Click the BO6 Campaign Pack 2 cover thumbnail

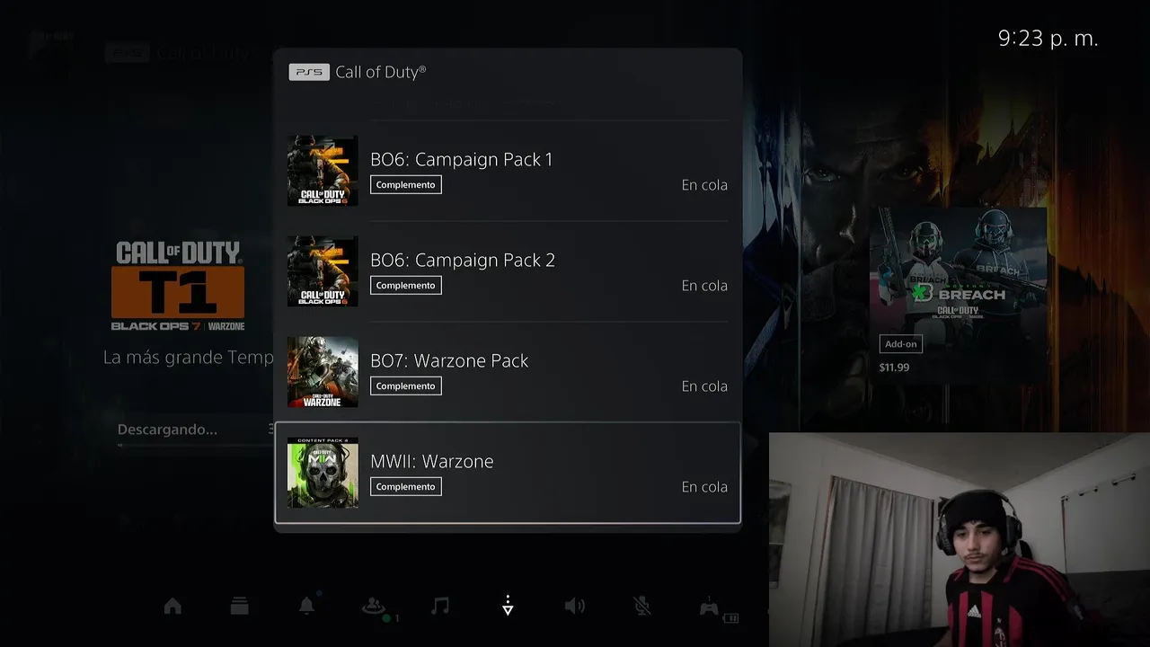click(x=323, y=271)
